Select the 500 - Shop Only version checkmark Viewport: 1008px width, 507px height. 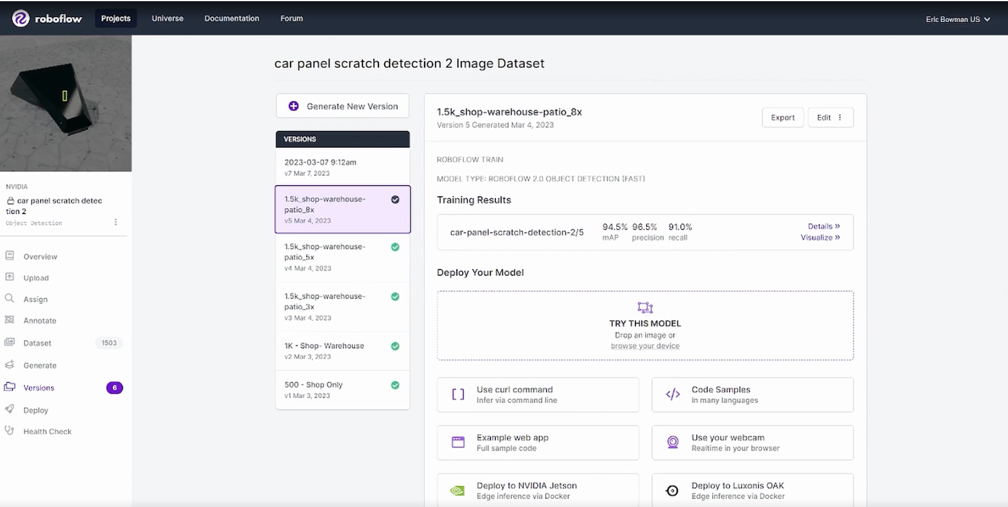[x=395, y=385]
